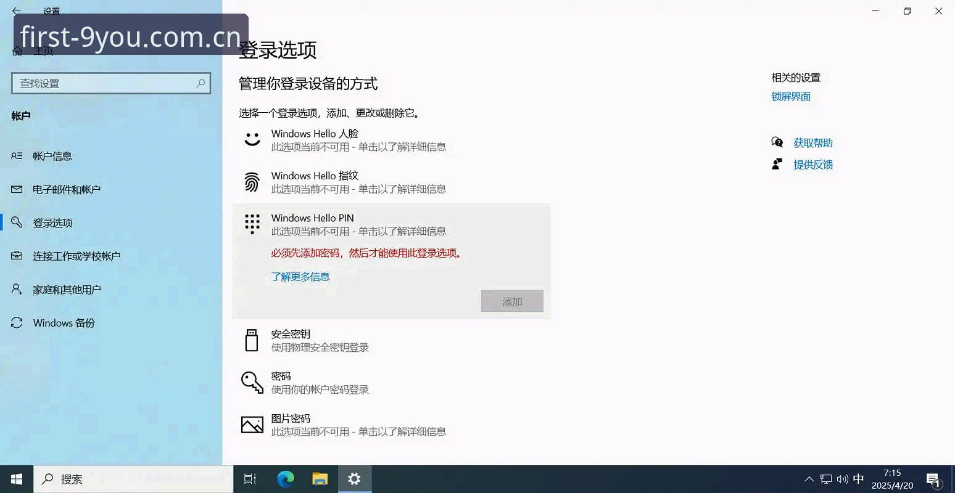Viewport: 955px width, 493px height.
Task: Click the 获取帮助 chat bubble icon
Action: point(777,142)
